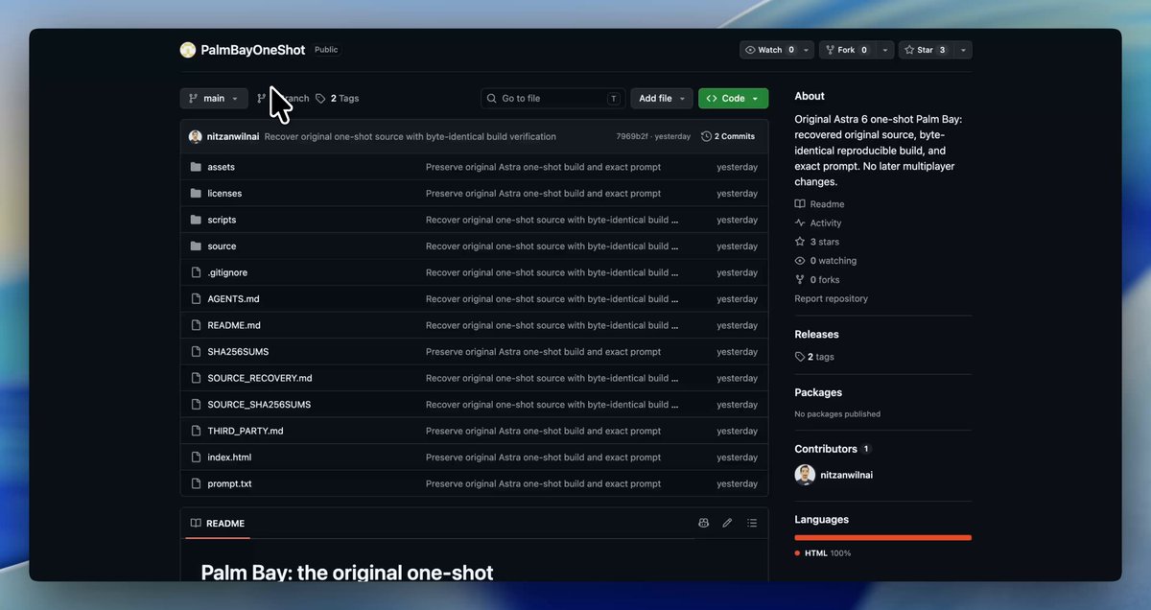Image resolution: width=1151 pixels, height=610 pixels.
Task: Open the Readme link in About
Action: coord(820,204)
